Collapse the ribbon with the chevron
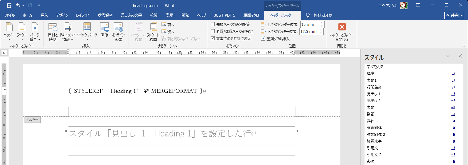Viewport: 468px width, 165px height. point(463,46)
